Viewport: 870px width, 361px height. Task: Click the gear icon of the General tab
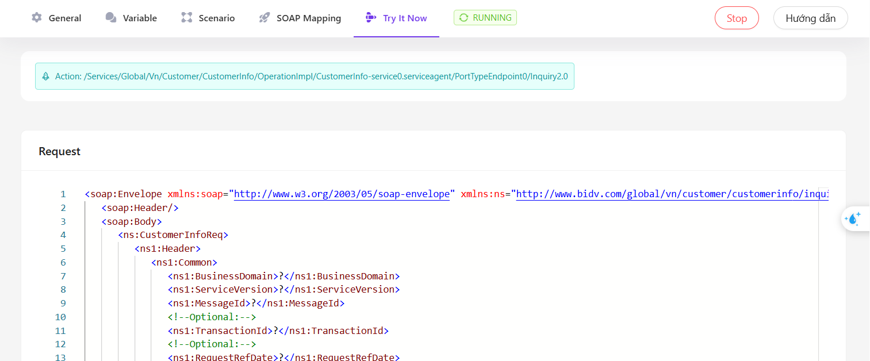pyautogui.click(x=37, y=18)
